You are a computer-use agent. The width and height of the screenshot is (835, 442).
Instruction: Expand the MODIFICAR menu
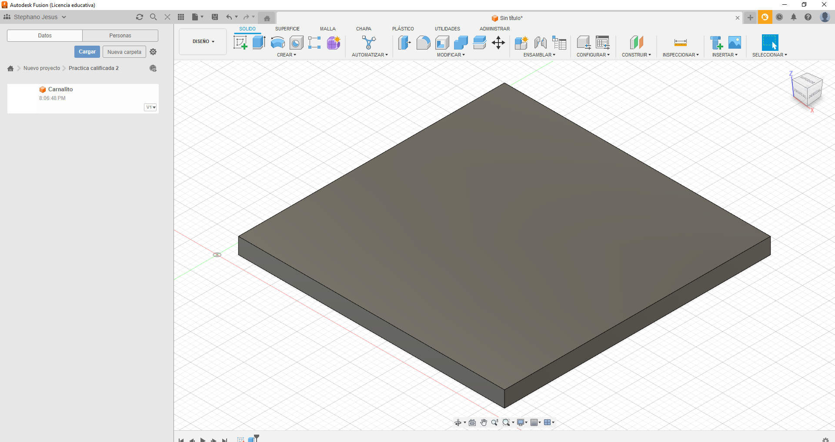[x=451, y=55]
